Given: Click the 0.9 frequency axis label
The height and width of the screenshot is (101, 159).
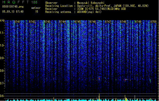Looking at the screenshot, I should [2, 58].
